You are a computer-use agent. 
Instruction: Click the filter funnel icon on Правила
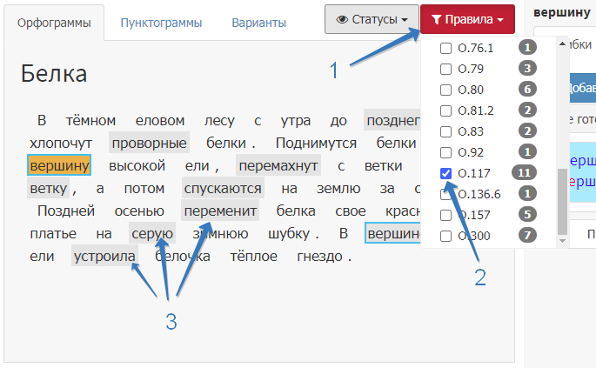(x=437, y=19)
